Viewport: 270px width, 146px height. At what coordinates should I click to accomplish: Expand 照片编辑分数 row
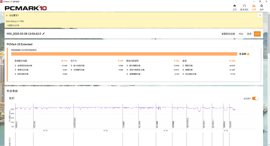[x=127, y=66]
